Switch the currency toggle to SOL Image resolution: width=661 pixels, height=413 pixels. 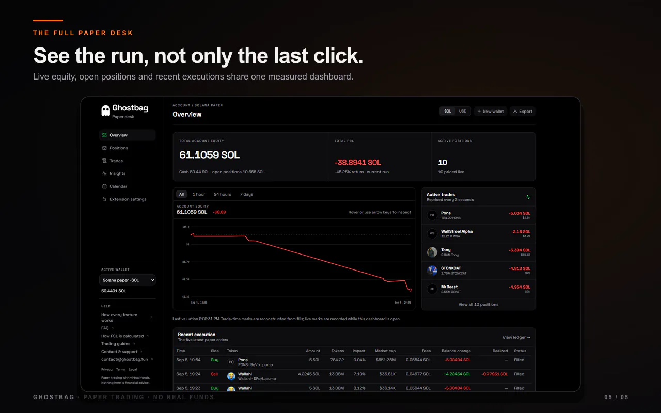(448, 112)
